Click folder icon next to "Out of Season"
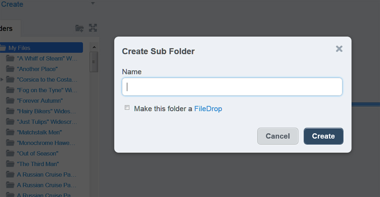 (x=10, y=153)
